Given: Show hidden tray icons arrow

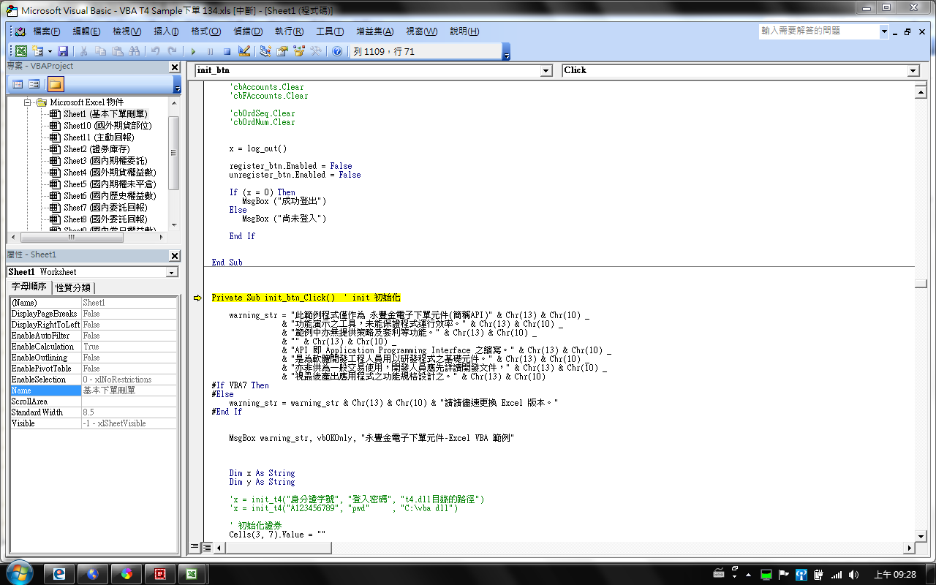Looking at the screenshot, I should click(749, 575).
